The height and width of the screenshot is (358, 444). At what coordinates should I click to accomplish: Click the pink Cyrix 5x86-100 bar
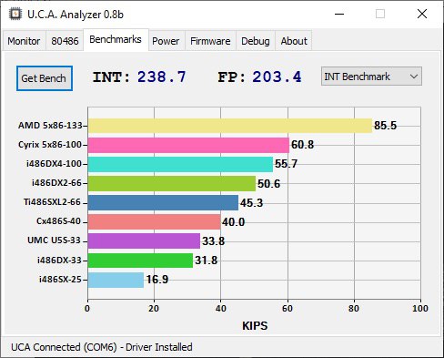pyautogui.click(x=188, y=145)
